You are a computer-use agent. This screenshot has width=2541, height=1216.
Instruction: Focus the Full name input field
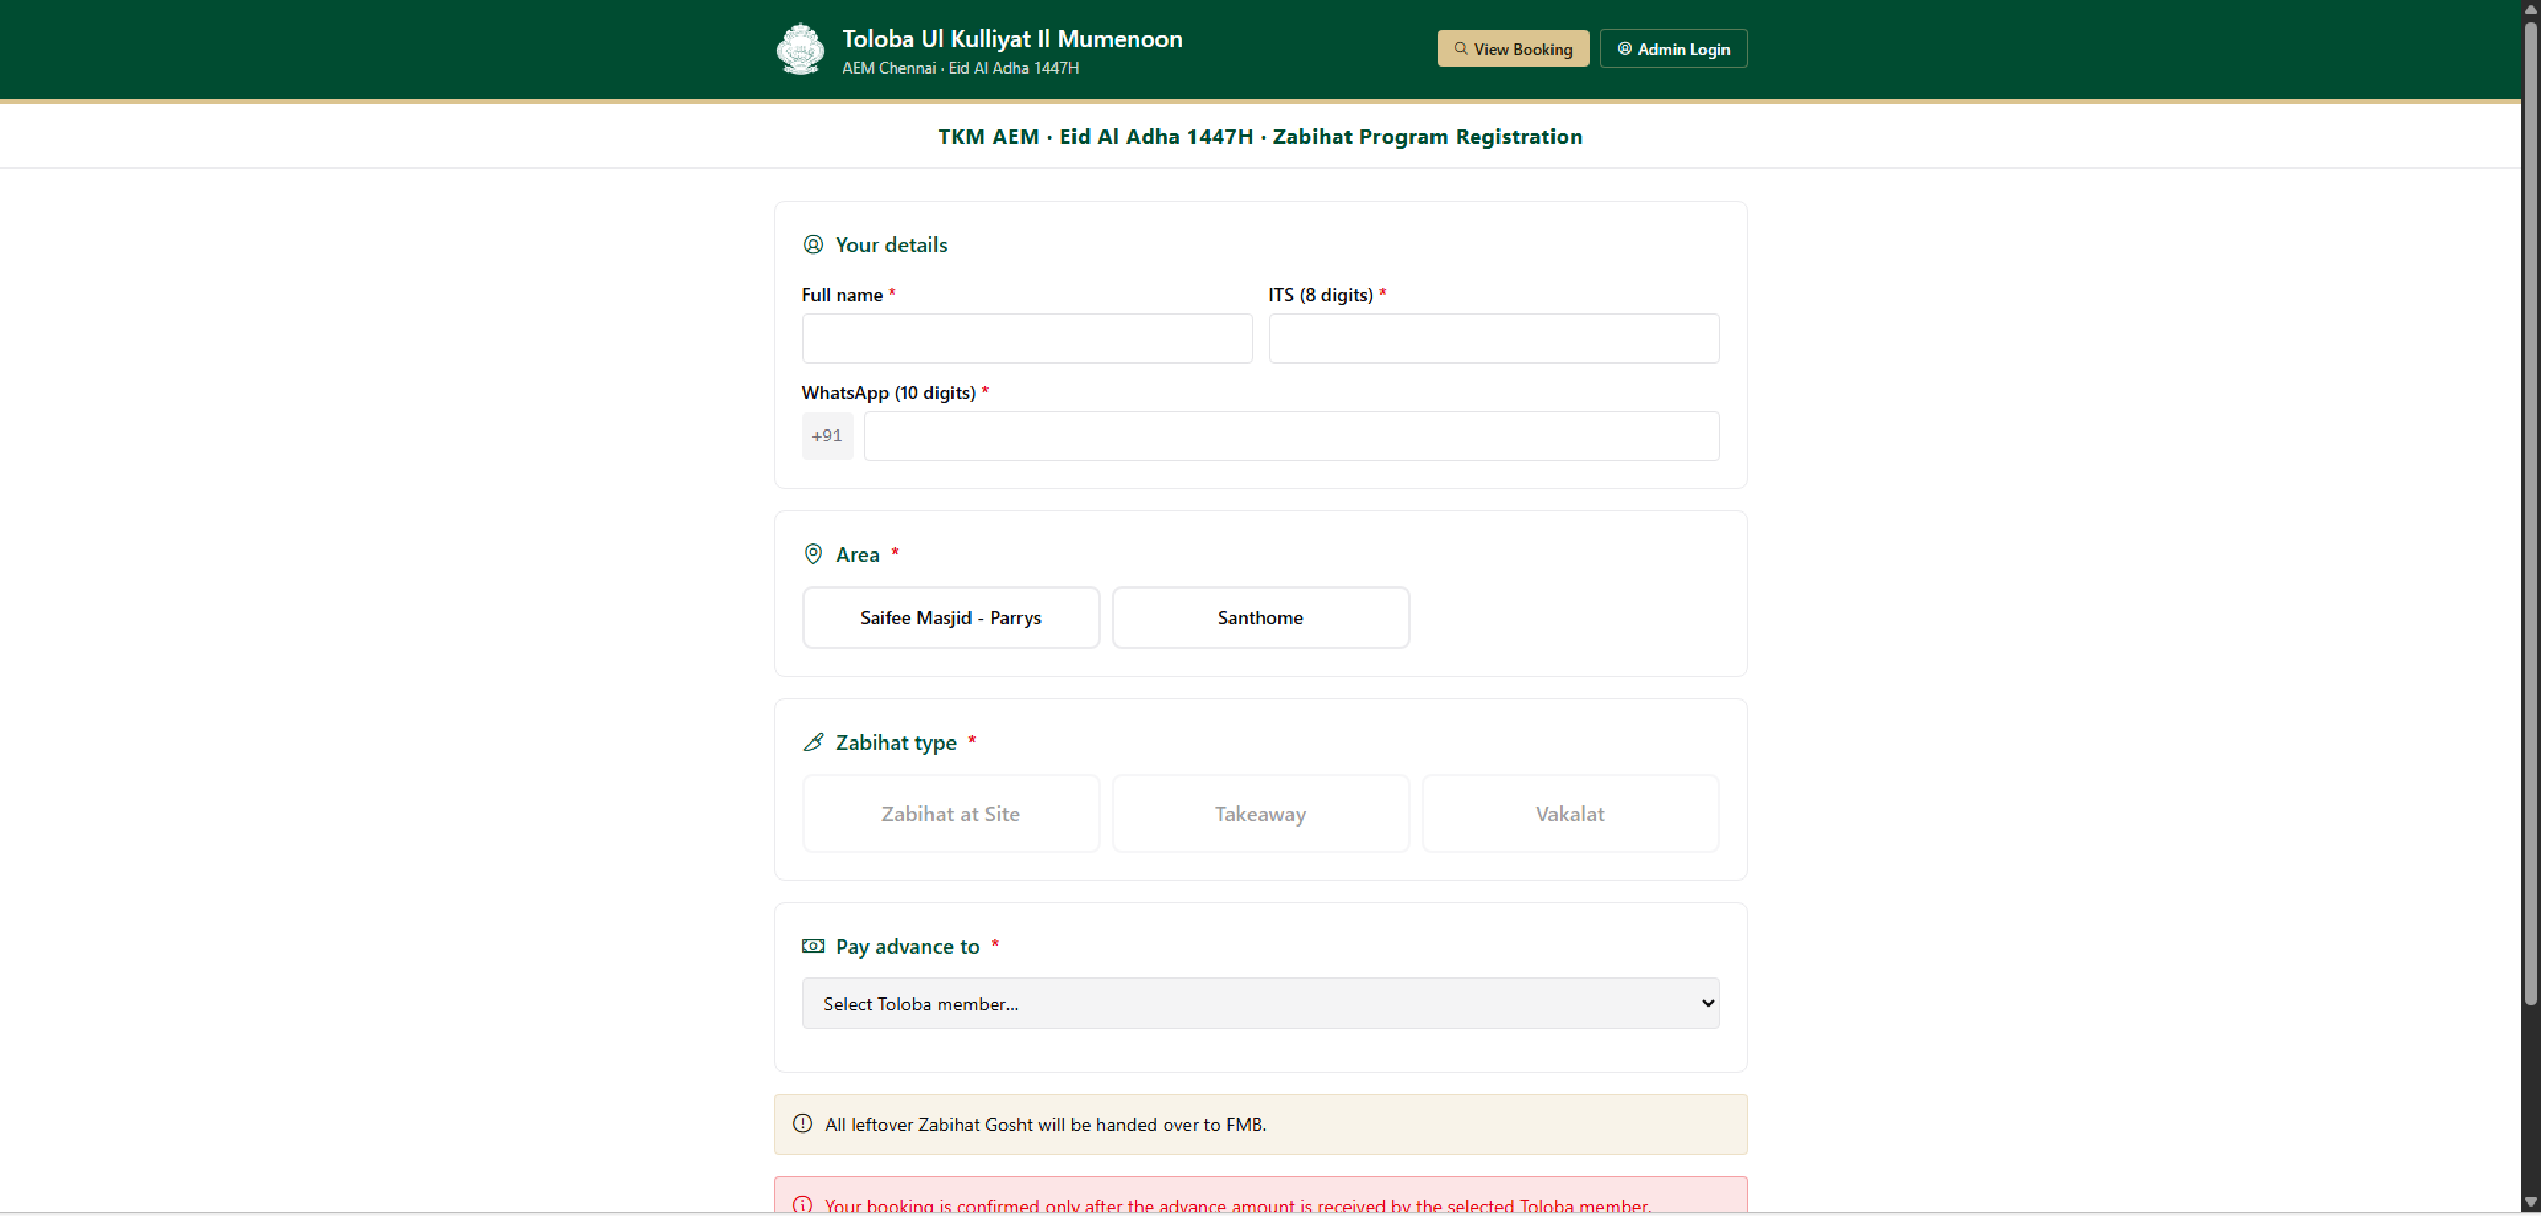(1027, 338)
